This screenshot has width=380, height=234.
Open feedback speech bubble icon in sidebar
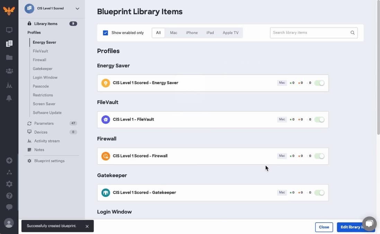pos(9,207)
